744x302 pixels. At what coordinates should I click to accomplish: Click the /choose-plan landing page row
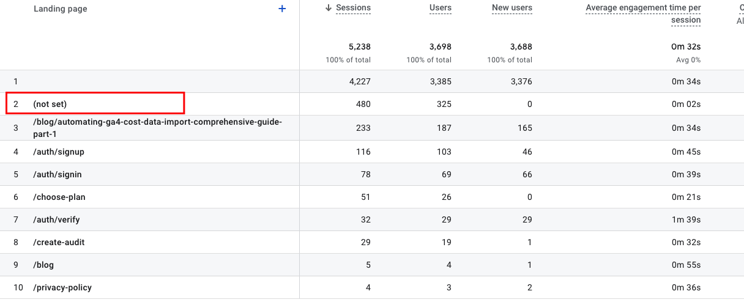[59, 197]
